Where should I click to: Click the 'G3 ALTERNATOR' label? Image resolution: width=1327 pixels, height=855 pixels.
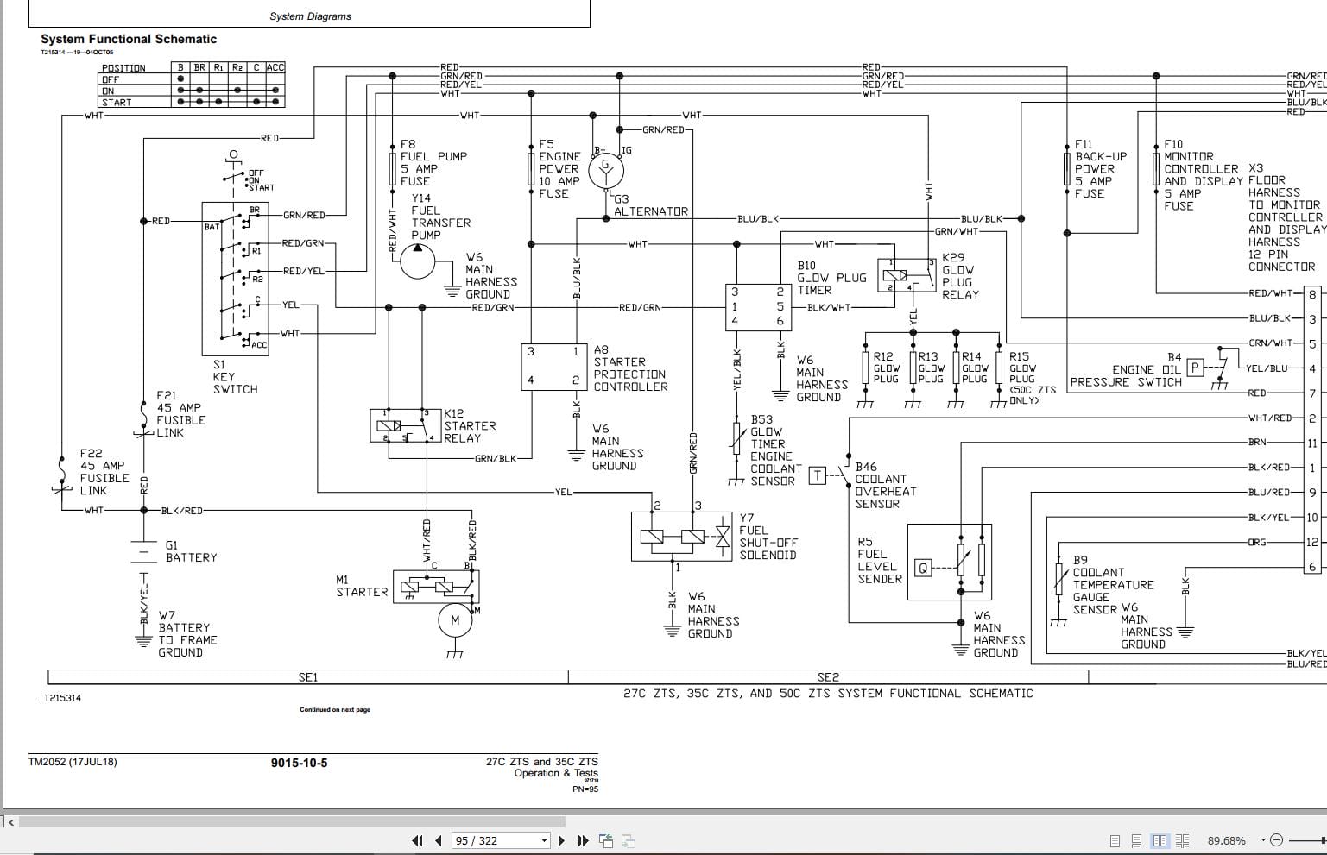click(651, 205)
